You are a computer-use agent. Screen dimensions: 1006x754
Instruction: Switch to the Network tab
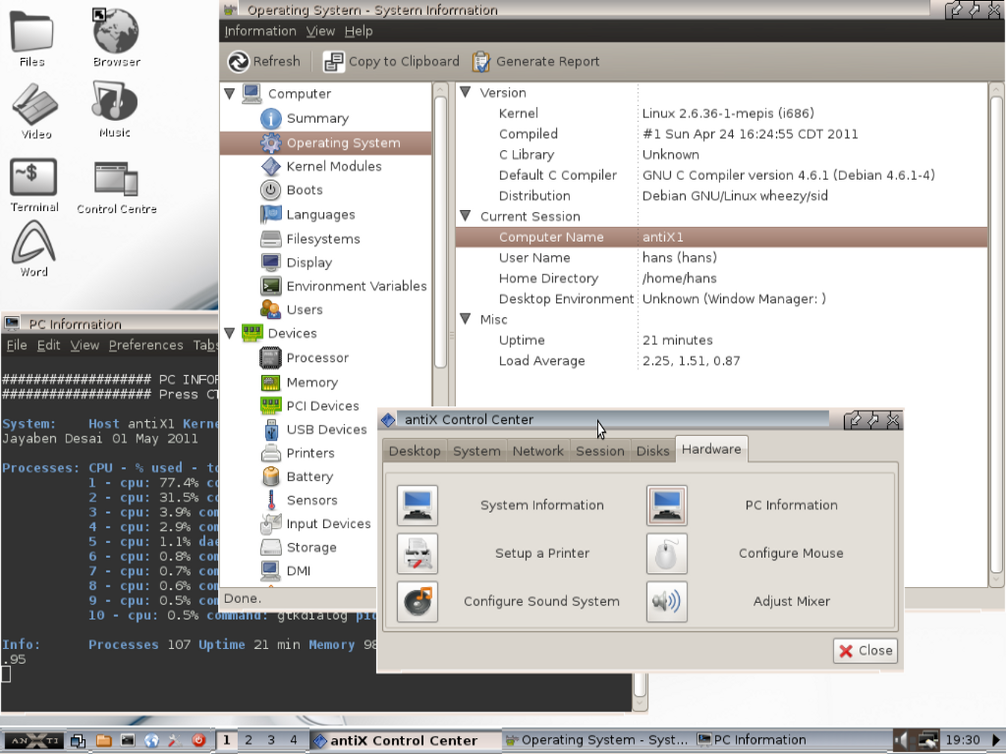537,451
